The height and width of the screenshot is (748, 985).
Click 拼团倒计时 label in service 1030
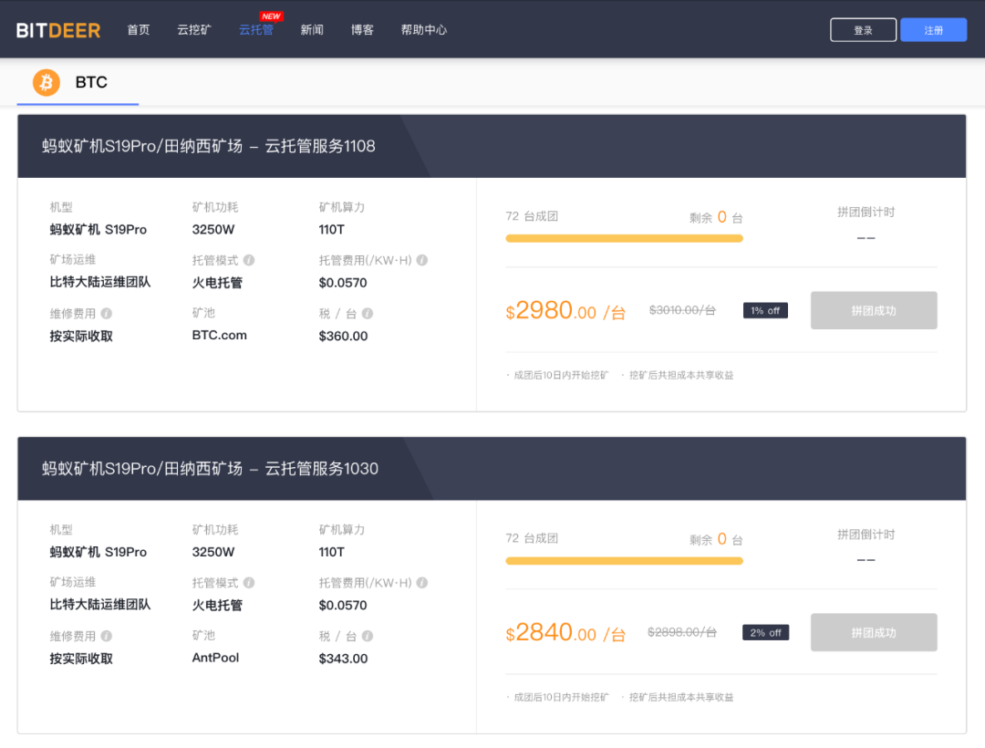tap(866, 535)
